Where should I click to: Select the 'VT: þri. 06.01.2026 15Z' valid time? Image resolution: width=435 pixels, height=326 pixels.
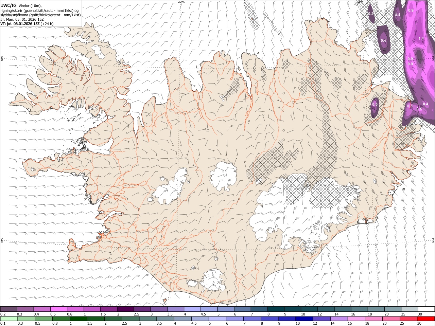[20, 24]
